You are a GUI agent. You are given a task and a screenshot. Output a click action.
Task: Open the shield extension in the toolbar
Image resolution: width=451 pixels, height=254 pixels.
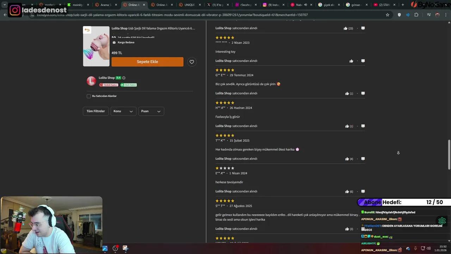[399, 15]
